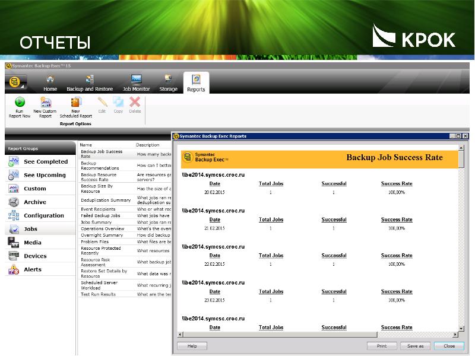The image size is (475, 356).
Task: Open the See Upcoming report group
Action: tap(40, 175)
